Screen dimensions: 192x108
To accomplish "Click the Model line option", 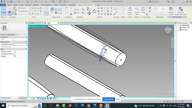I will 22,8.
